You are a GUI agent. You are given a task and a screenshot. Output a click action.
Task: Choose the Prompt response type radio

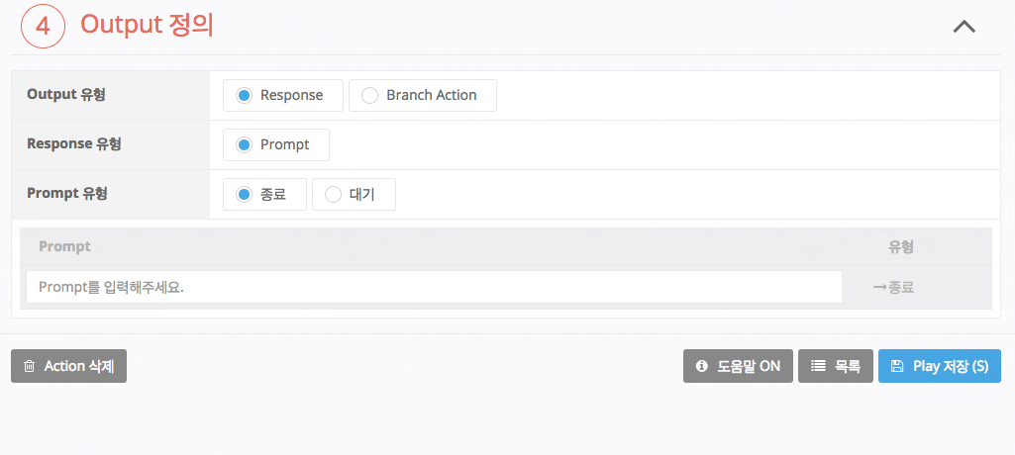244,144
